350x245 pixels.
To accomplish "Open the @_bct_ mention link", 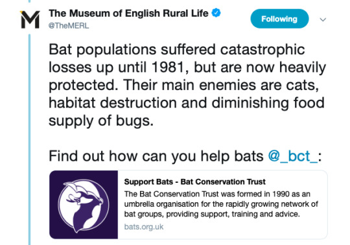I will point(292,156).
